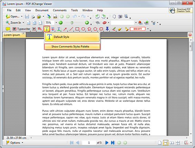195x148 pixels.
Task: Open the bottom-right PDF icon dropdown
Action: 191,143
